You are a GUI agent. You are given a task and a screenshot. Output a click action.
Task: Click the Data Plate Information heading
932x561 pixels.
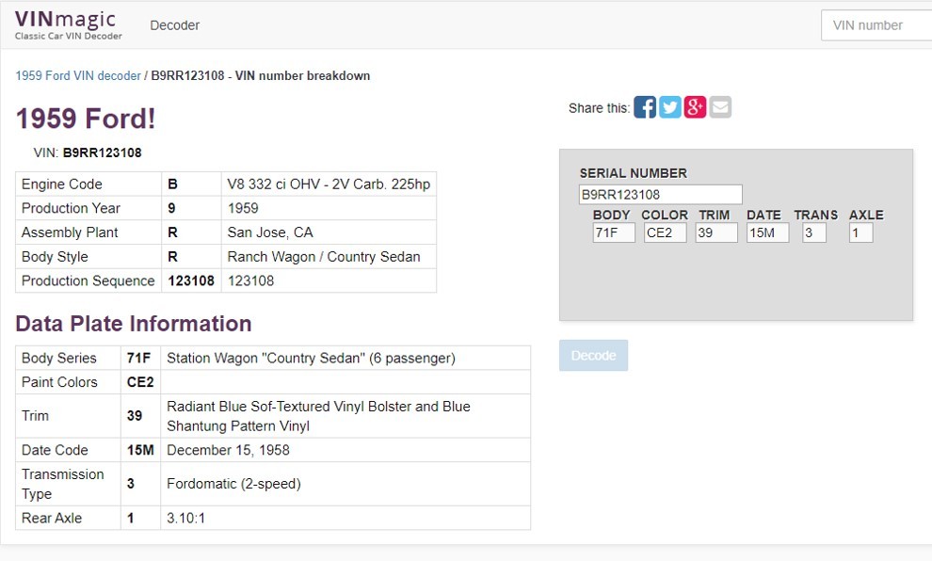coord(134,324)
